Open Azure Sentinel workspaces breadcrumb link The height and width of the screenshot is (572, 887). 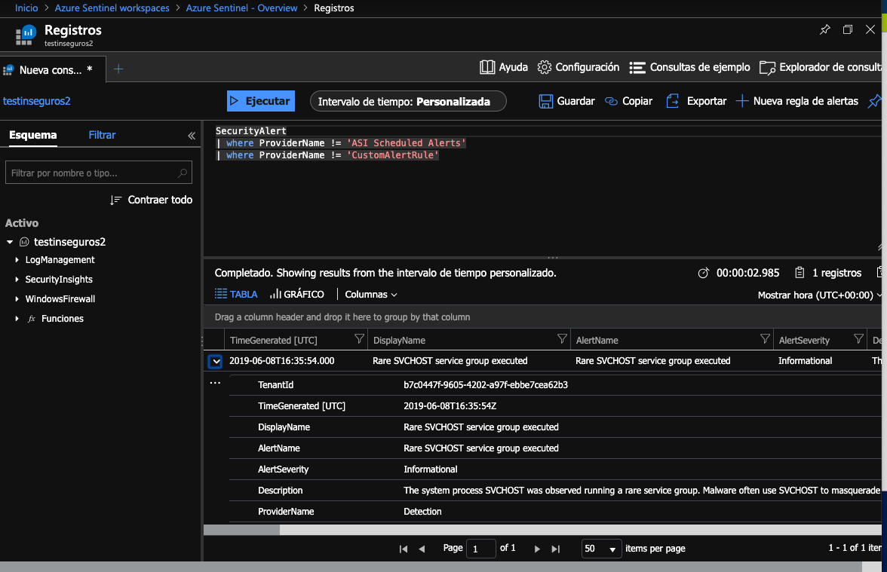pyautogui.click(x=112, y=8)
